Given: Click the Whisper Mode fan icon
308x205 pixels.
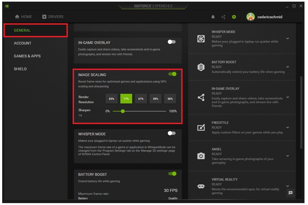Looking at the screenshot, I should (201, 39).
